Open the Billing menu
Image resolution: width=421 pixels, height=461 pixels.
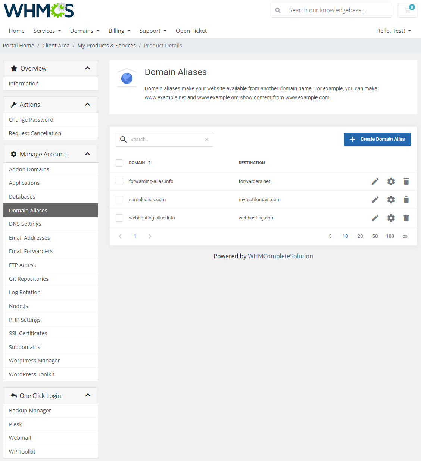click(x=119, y=31)
